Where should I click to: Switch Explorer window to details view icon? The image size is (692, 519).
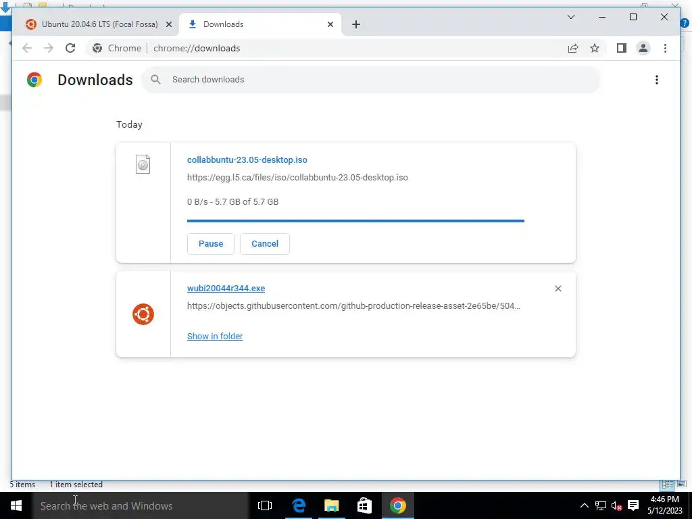pyautogui.click(x=667, y=485)
